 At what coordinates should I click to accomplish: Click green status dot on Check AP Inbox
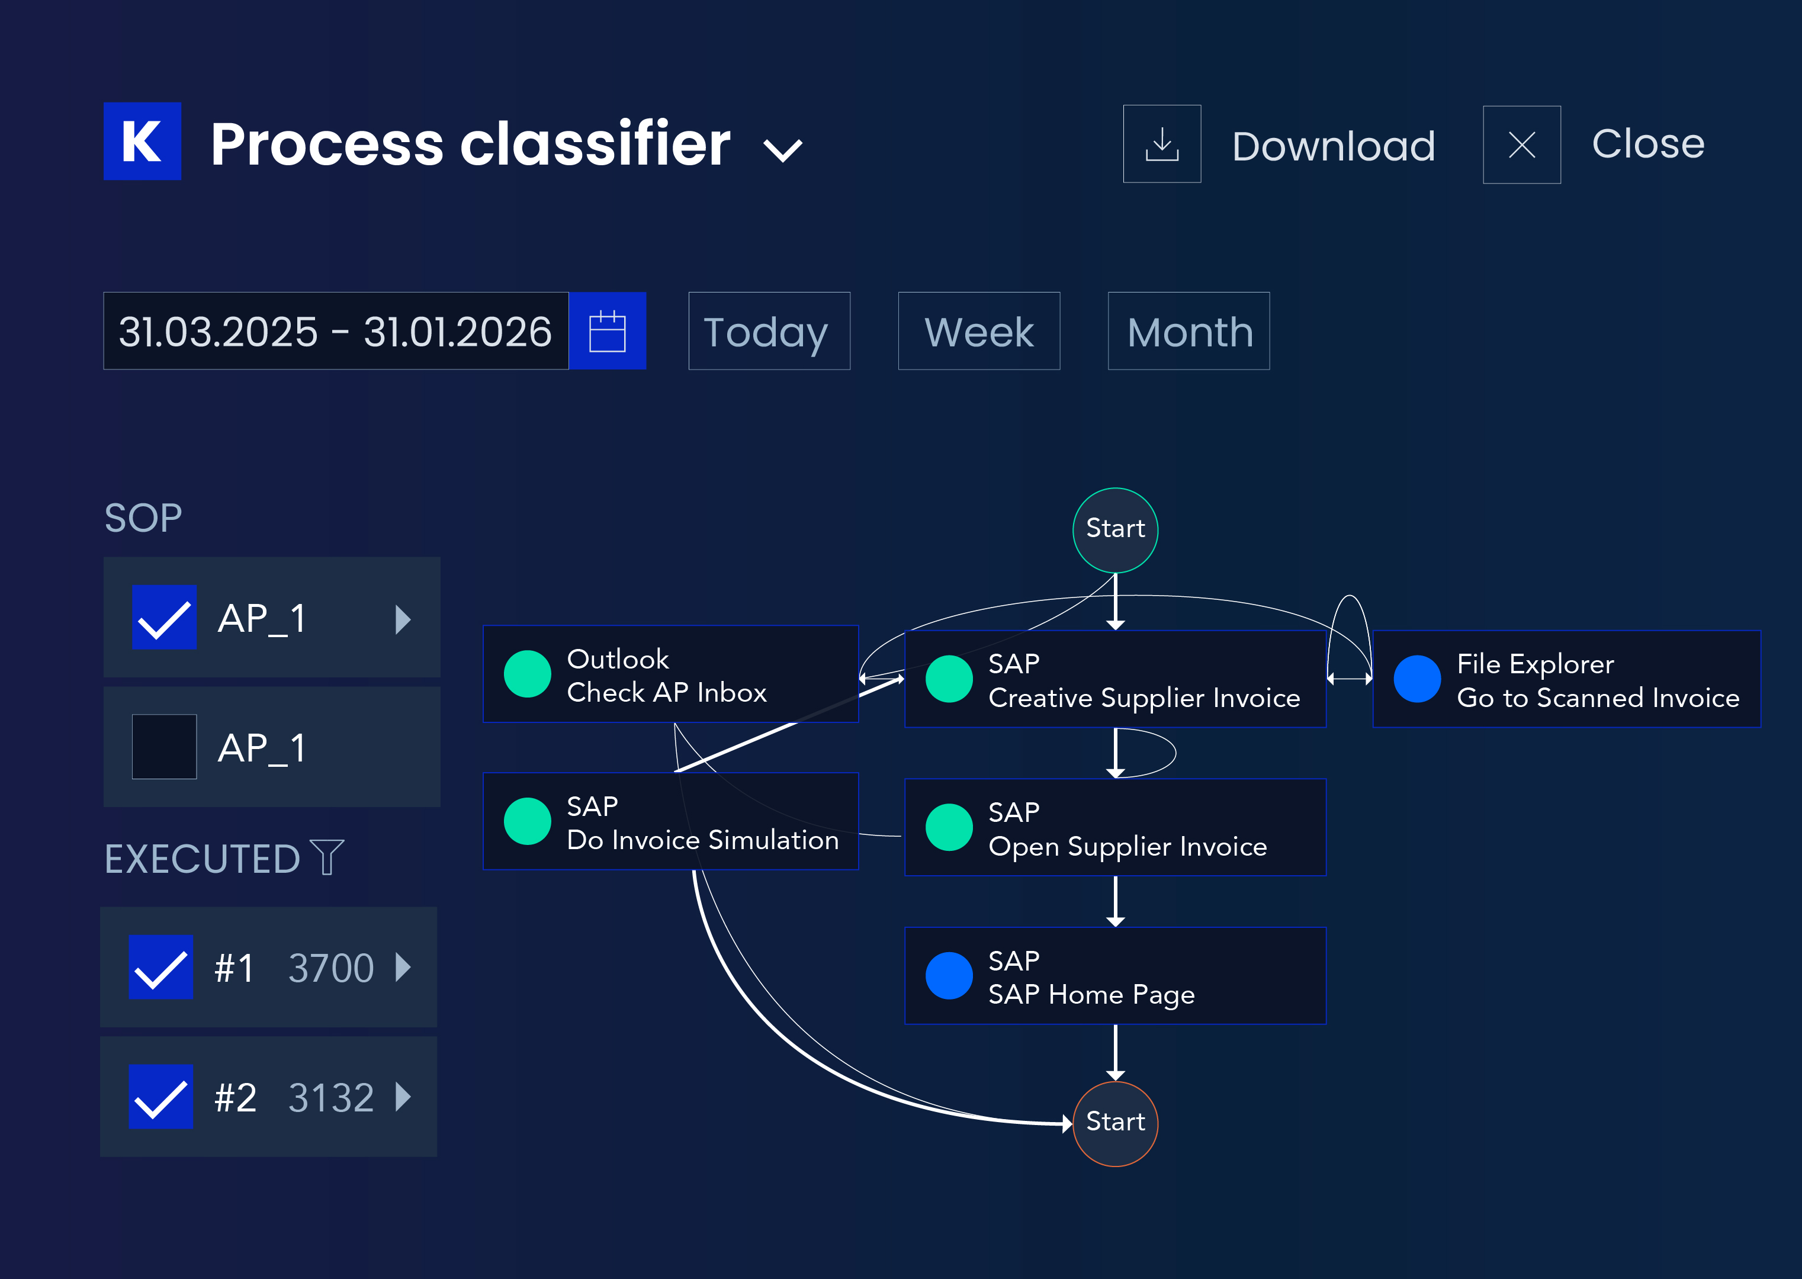[527, 673]
